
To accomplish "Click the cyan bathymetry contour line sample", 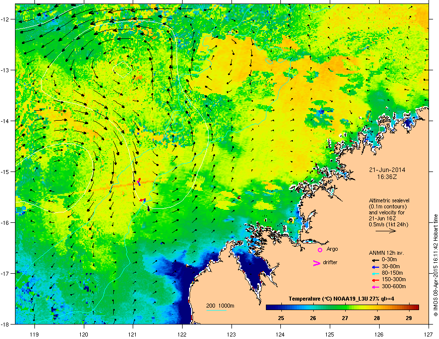I will tap(216, 310).
